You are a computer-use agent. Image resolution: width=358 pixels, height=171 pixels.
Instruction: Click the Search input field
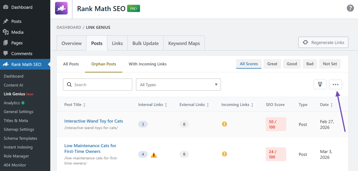98,84
